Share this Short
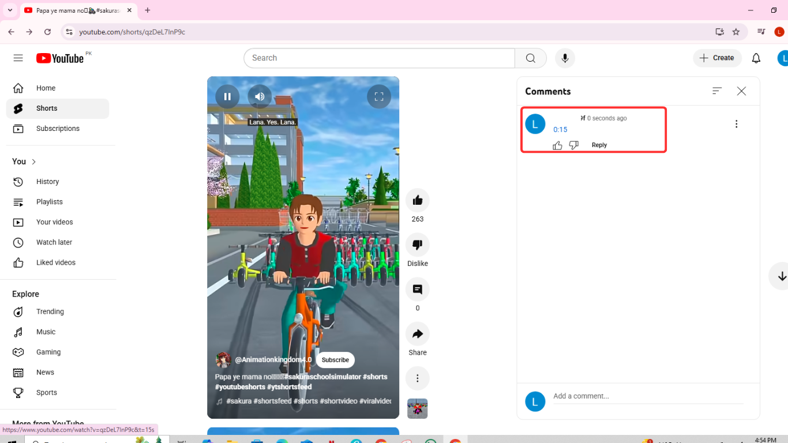This screenshot has height=443, width=788. pos(418,333)
